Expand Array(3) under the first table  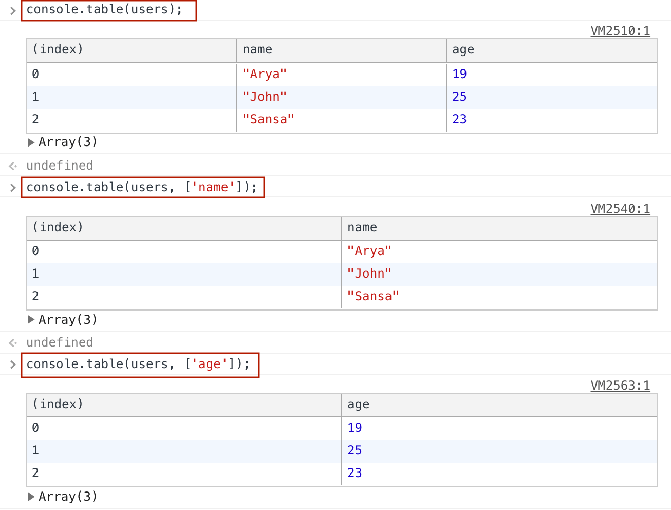click(x=31, y=142)
